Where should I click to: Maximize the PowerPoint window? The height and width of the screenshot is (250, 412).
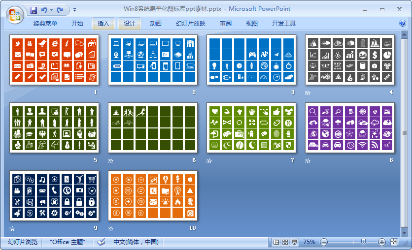(382, 10)
